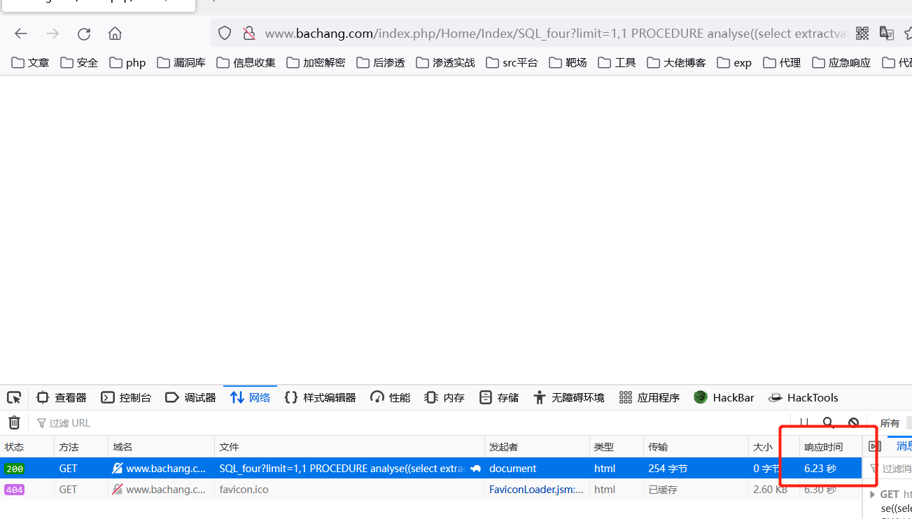
Task: Open the 文章 bookmarks folder
Action: click(x=31, y=63)
